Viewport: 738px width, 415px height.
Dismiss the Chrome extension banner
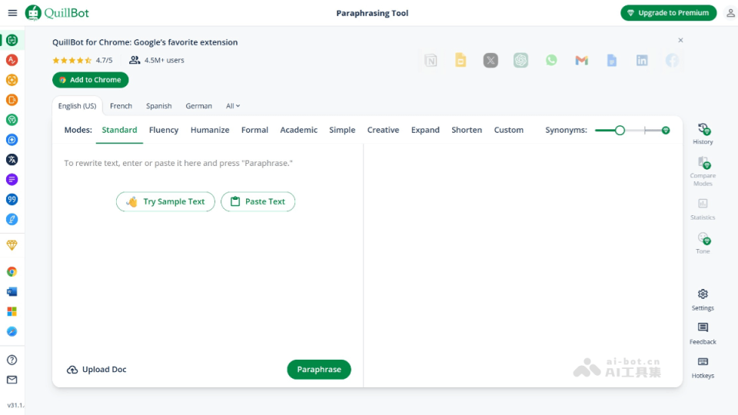(x=680, y=40)
